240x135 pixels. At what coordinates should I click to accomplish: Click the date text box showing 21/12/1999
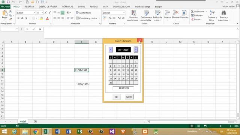coord(123,88)
